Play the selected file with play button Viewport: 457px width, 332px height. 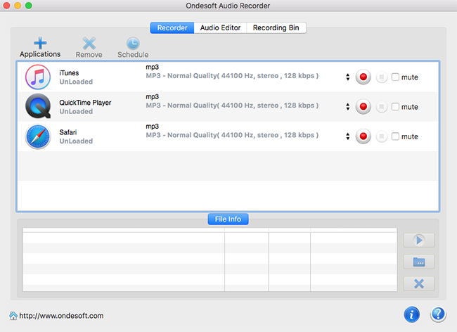(419, 240)
